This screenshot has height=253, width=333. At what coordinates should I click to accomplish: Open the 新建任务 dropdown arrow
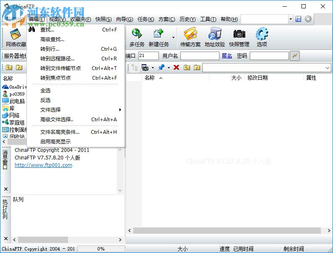click(173, 37)
